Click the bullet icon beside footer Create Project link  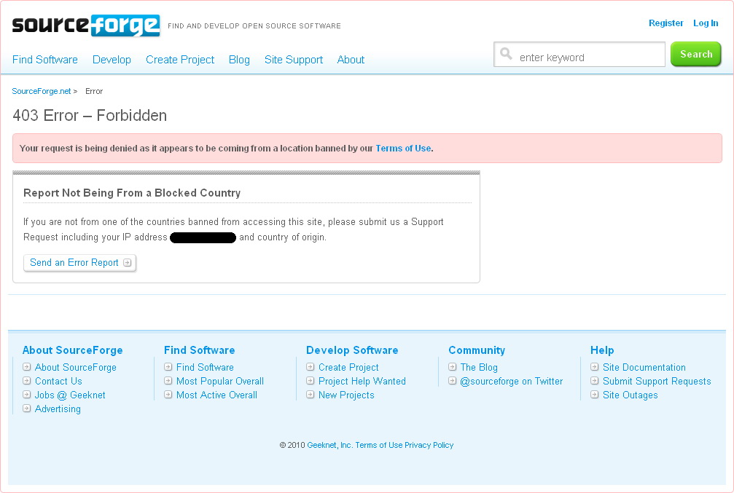pyautogui.click(x=310, y=367)
